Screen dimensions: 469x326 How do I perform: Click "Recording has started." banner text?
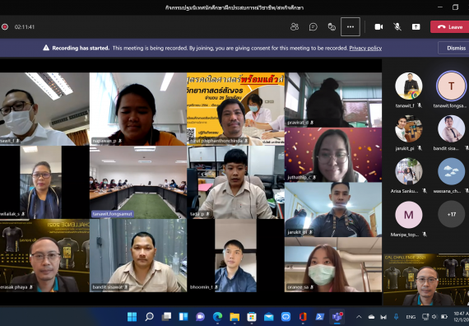point(81,48)
